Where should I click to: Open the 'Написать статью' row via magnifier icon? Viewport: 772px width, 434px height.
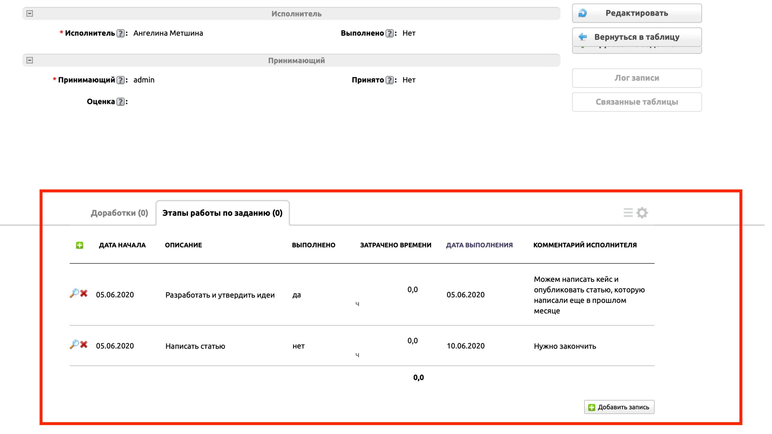(x=74, y=344)
